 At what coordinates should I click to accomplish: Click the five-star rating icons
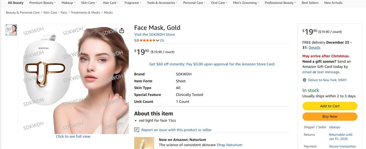click(147, 40)
